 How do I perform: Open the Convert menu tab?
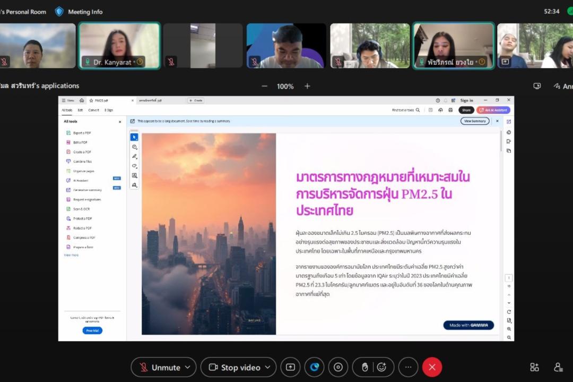click(93, 110)
